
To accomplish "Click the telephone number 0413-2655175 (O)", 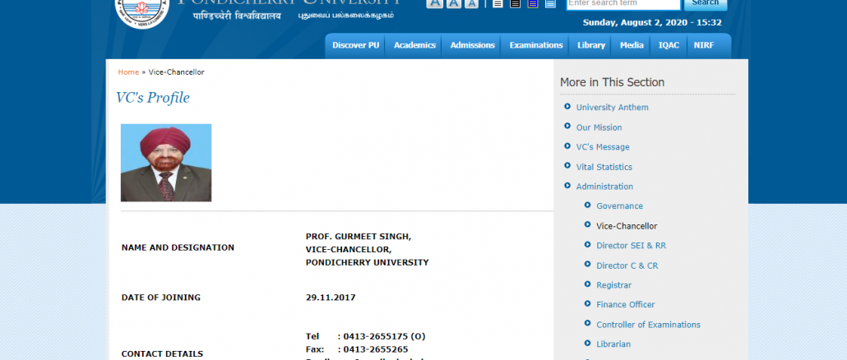I will [x=384, y=336].
